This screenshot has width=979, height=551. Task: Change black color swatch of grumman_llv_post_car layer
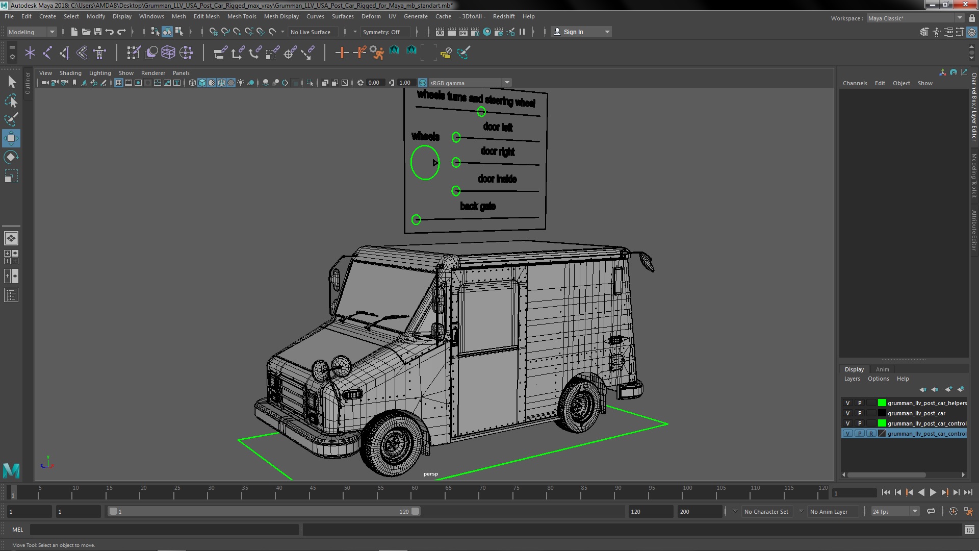[x=882, y=413]
